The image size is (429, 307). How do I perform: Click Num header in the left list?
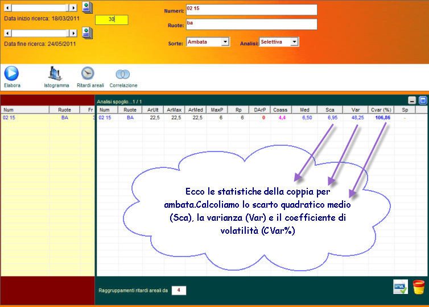[25, 110]
